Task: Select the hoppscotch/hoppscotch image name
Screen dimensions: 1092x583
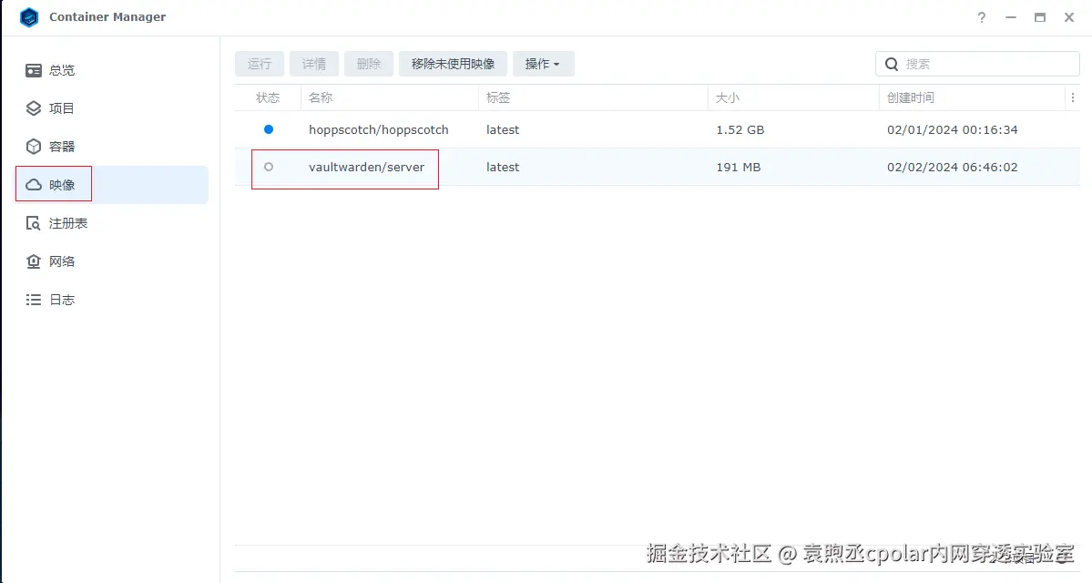Action: [378, 129]
